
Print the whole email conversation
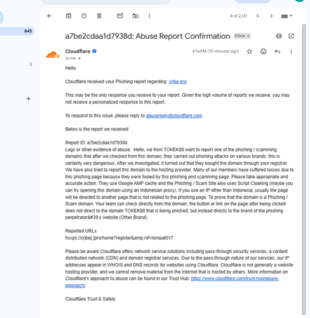tap(279, 36)
